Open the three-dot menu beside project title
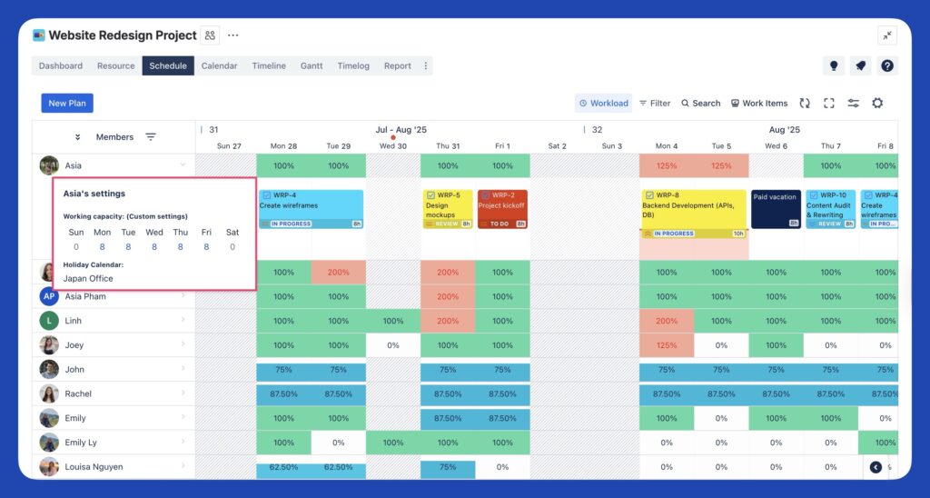The height and width of the screenshot is (498, 930). (x=233, y=35)
